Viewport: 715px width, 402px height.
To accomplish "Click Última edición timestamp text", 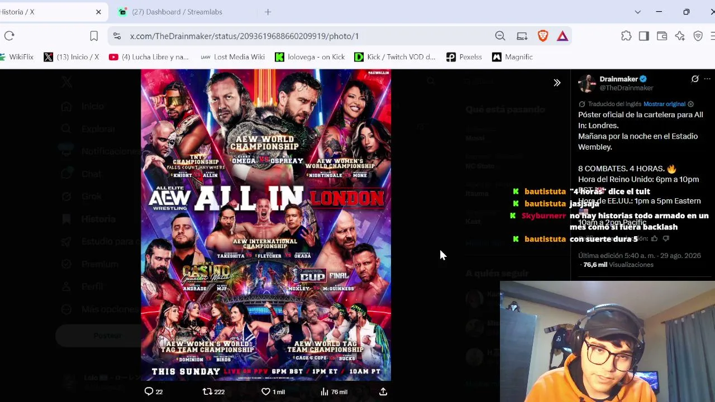I will 640,256.
